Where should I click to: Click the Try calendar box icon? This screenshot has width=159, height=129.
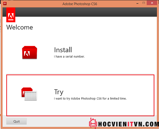click(x=29, y=94)
